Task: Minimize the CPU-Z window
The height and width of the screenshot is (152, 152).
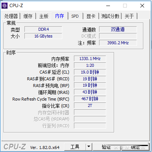Action: click(x=108, y=6)
